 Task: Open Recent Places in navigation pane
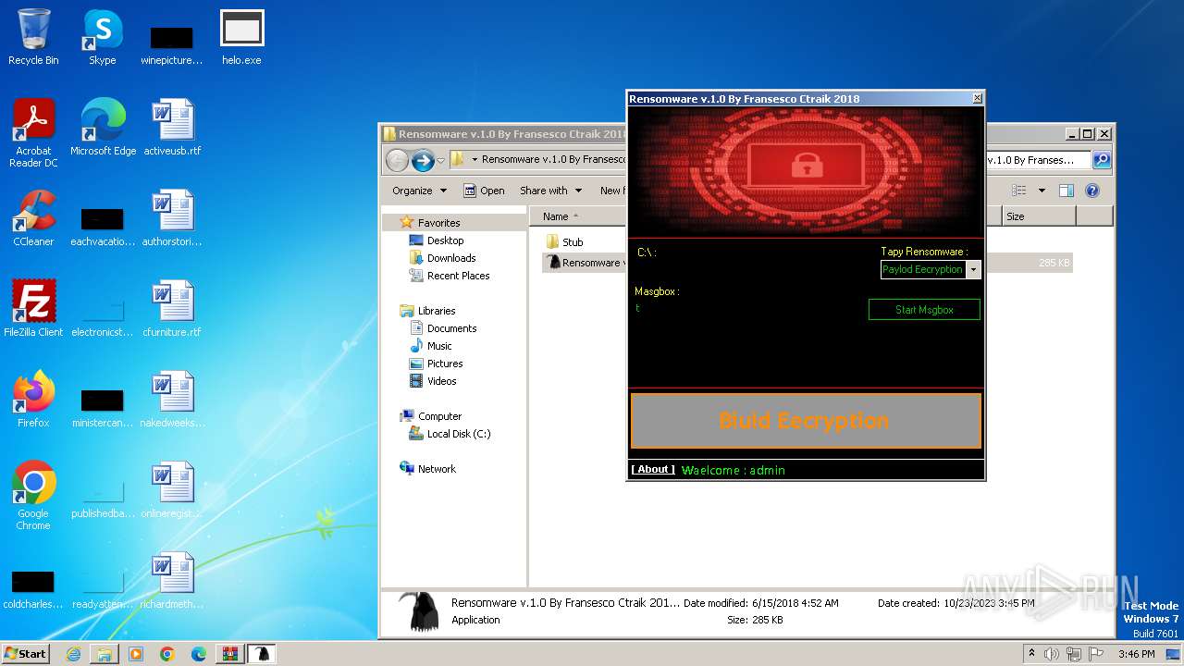tap(450, 276)
